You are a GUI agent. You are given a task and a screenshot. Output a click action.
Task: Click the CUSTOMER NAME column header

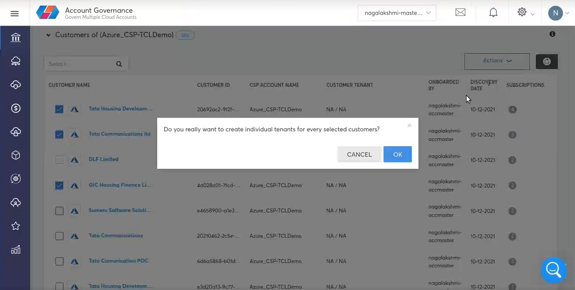click(69, 85)
